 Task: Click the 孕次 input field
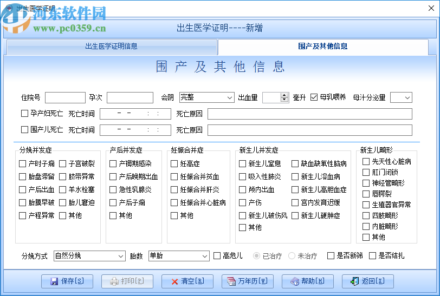click(x=130, y=98)
